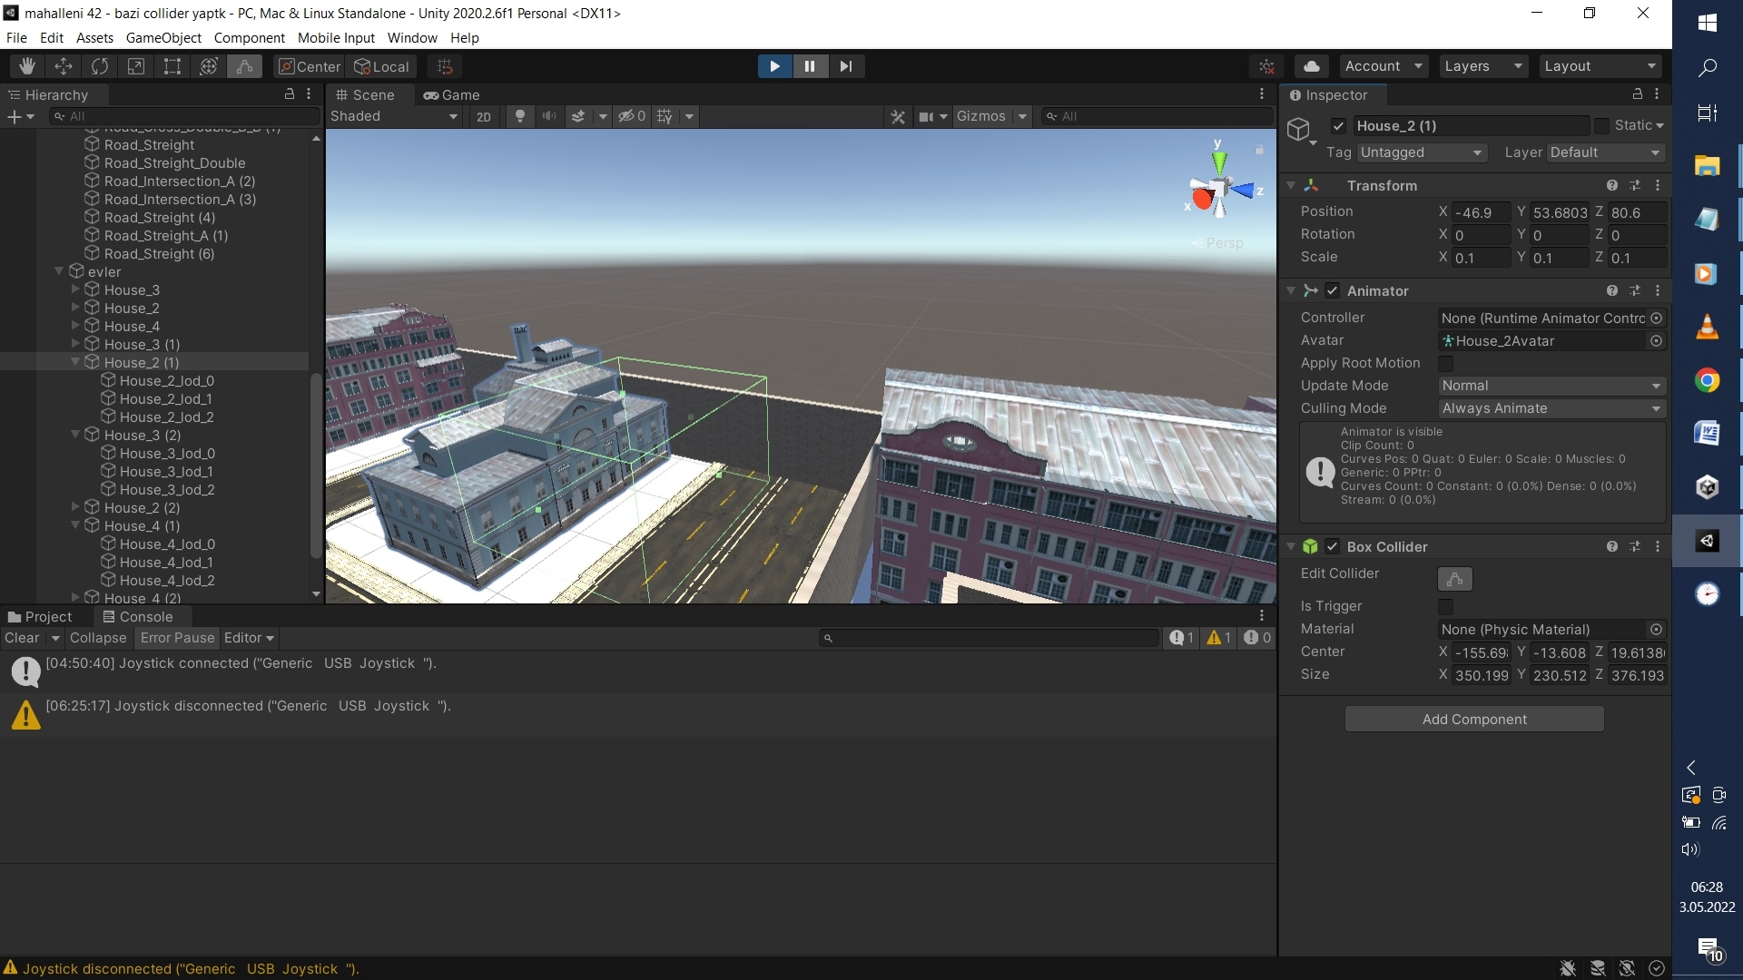The width and height of the screenshot is (1743, 980).
Task: Open component editor tools panel icon
Action: click(898, 116)
